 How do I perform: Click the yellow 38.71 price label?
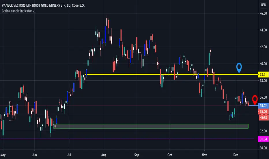click(x=263, y=75)
